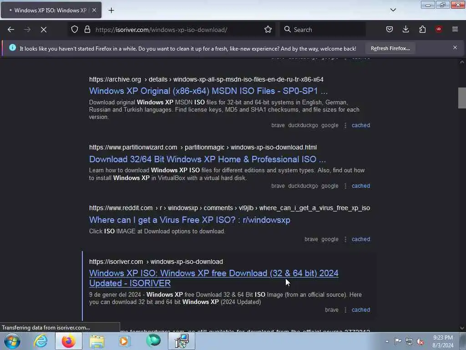
Task: Open more options dots for archive.org result
Action: click(345, 125)
